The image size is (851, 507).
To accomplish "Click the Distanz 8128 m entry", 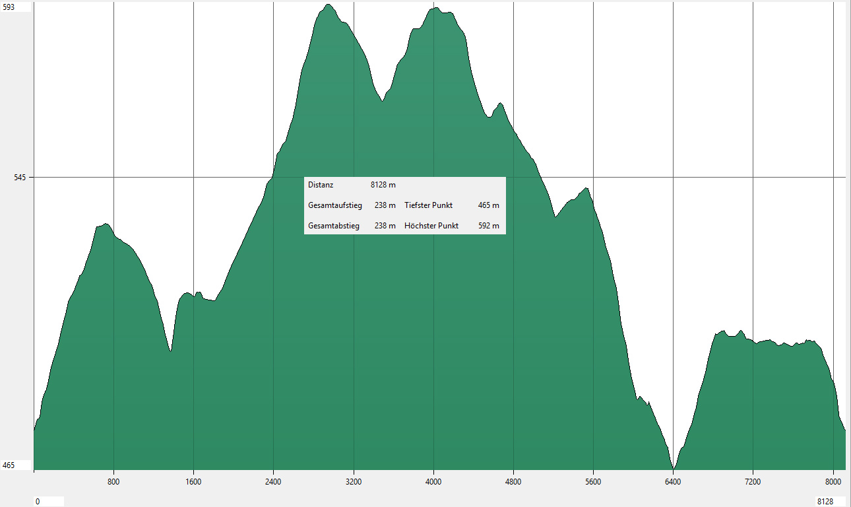I will pos(352,186).
